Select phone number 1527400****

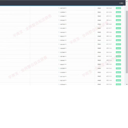(63, 52)
